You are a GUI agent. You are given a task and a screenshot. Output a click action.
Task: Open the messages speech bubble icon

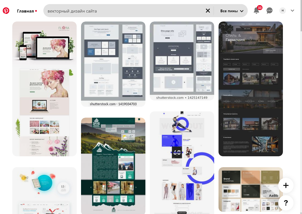tap(269, 11)
